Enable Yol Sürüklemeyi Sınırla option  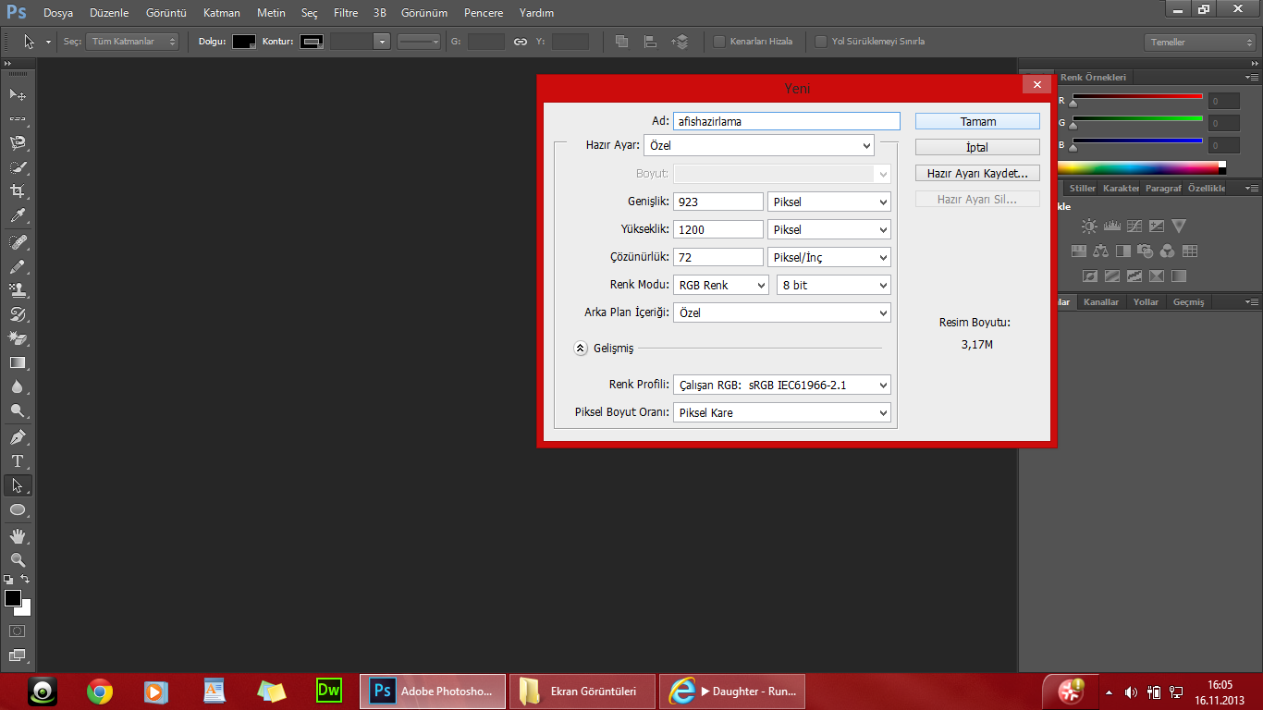pyautogui.click(x=820, y=41)
